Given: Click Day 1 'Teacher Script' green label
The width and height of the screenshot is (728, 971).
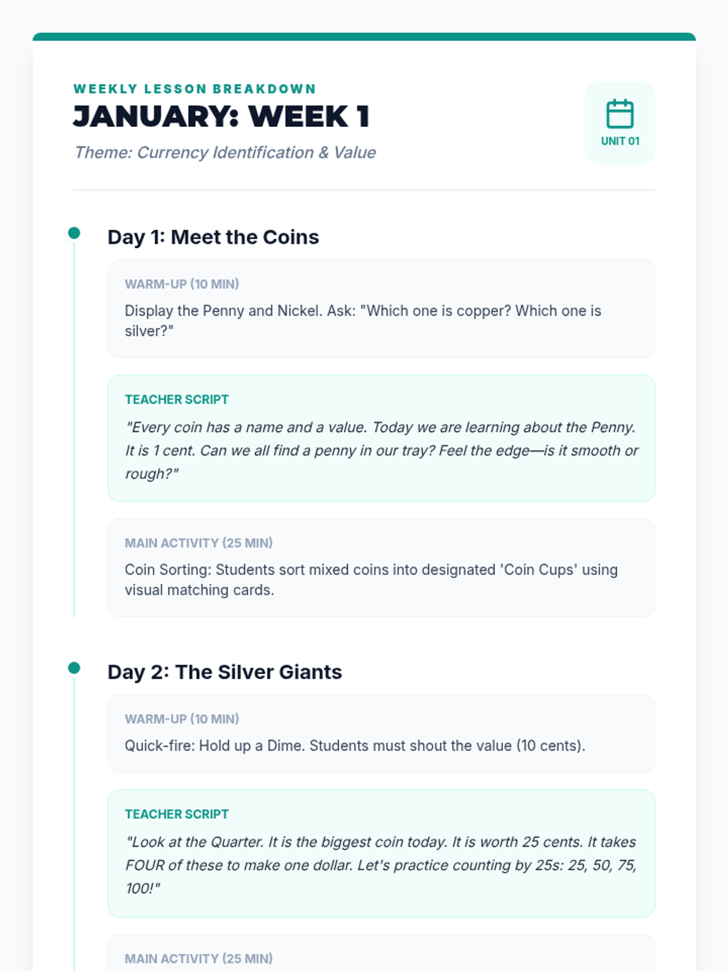Looking at the screenshot, I should coord(177,400).
